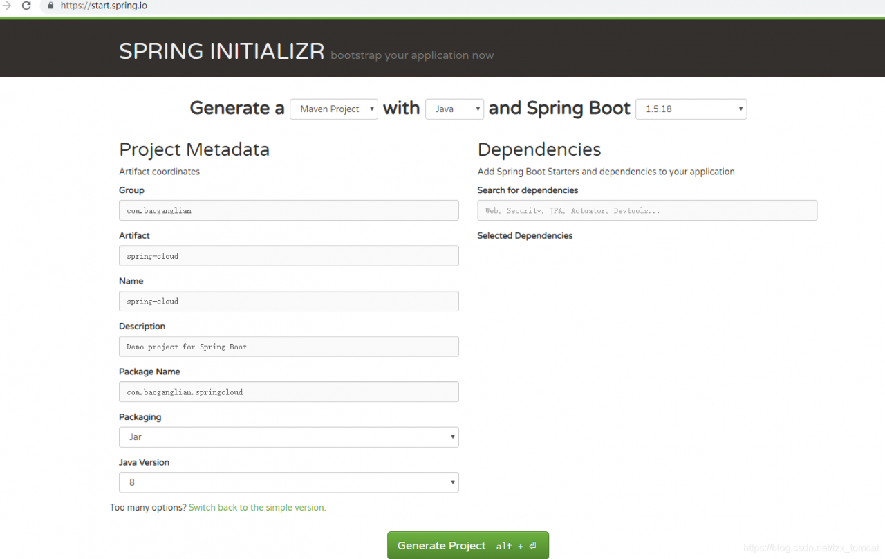Click into the Artifact field
The image size is (885, 559).
click(289, 255)
